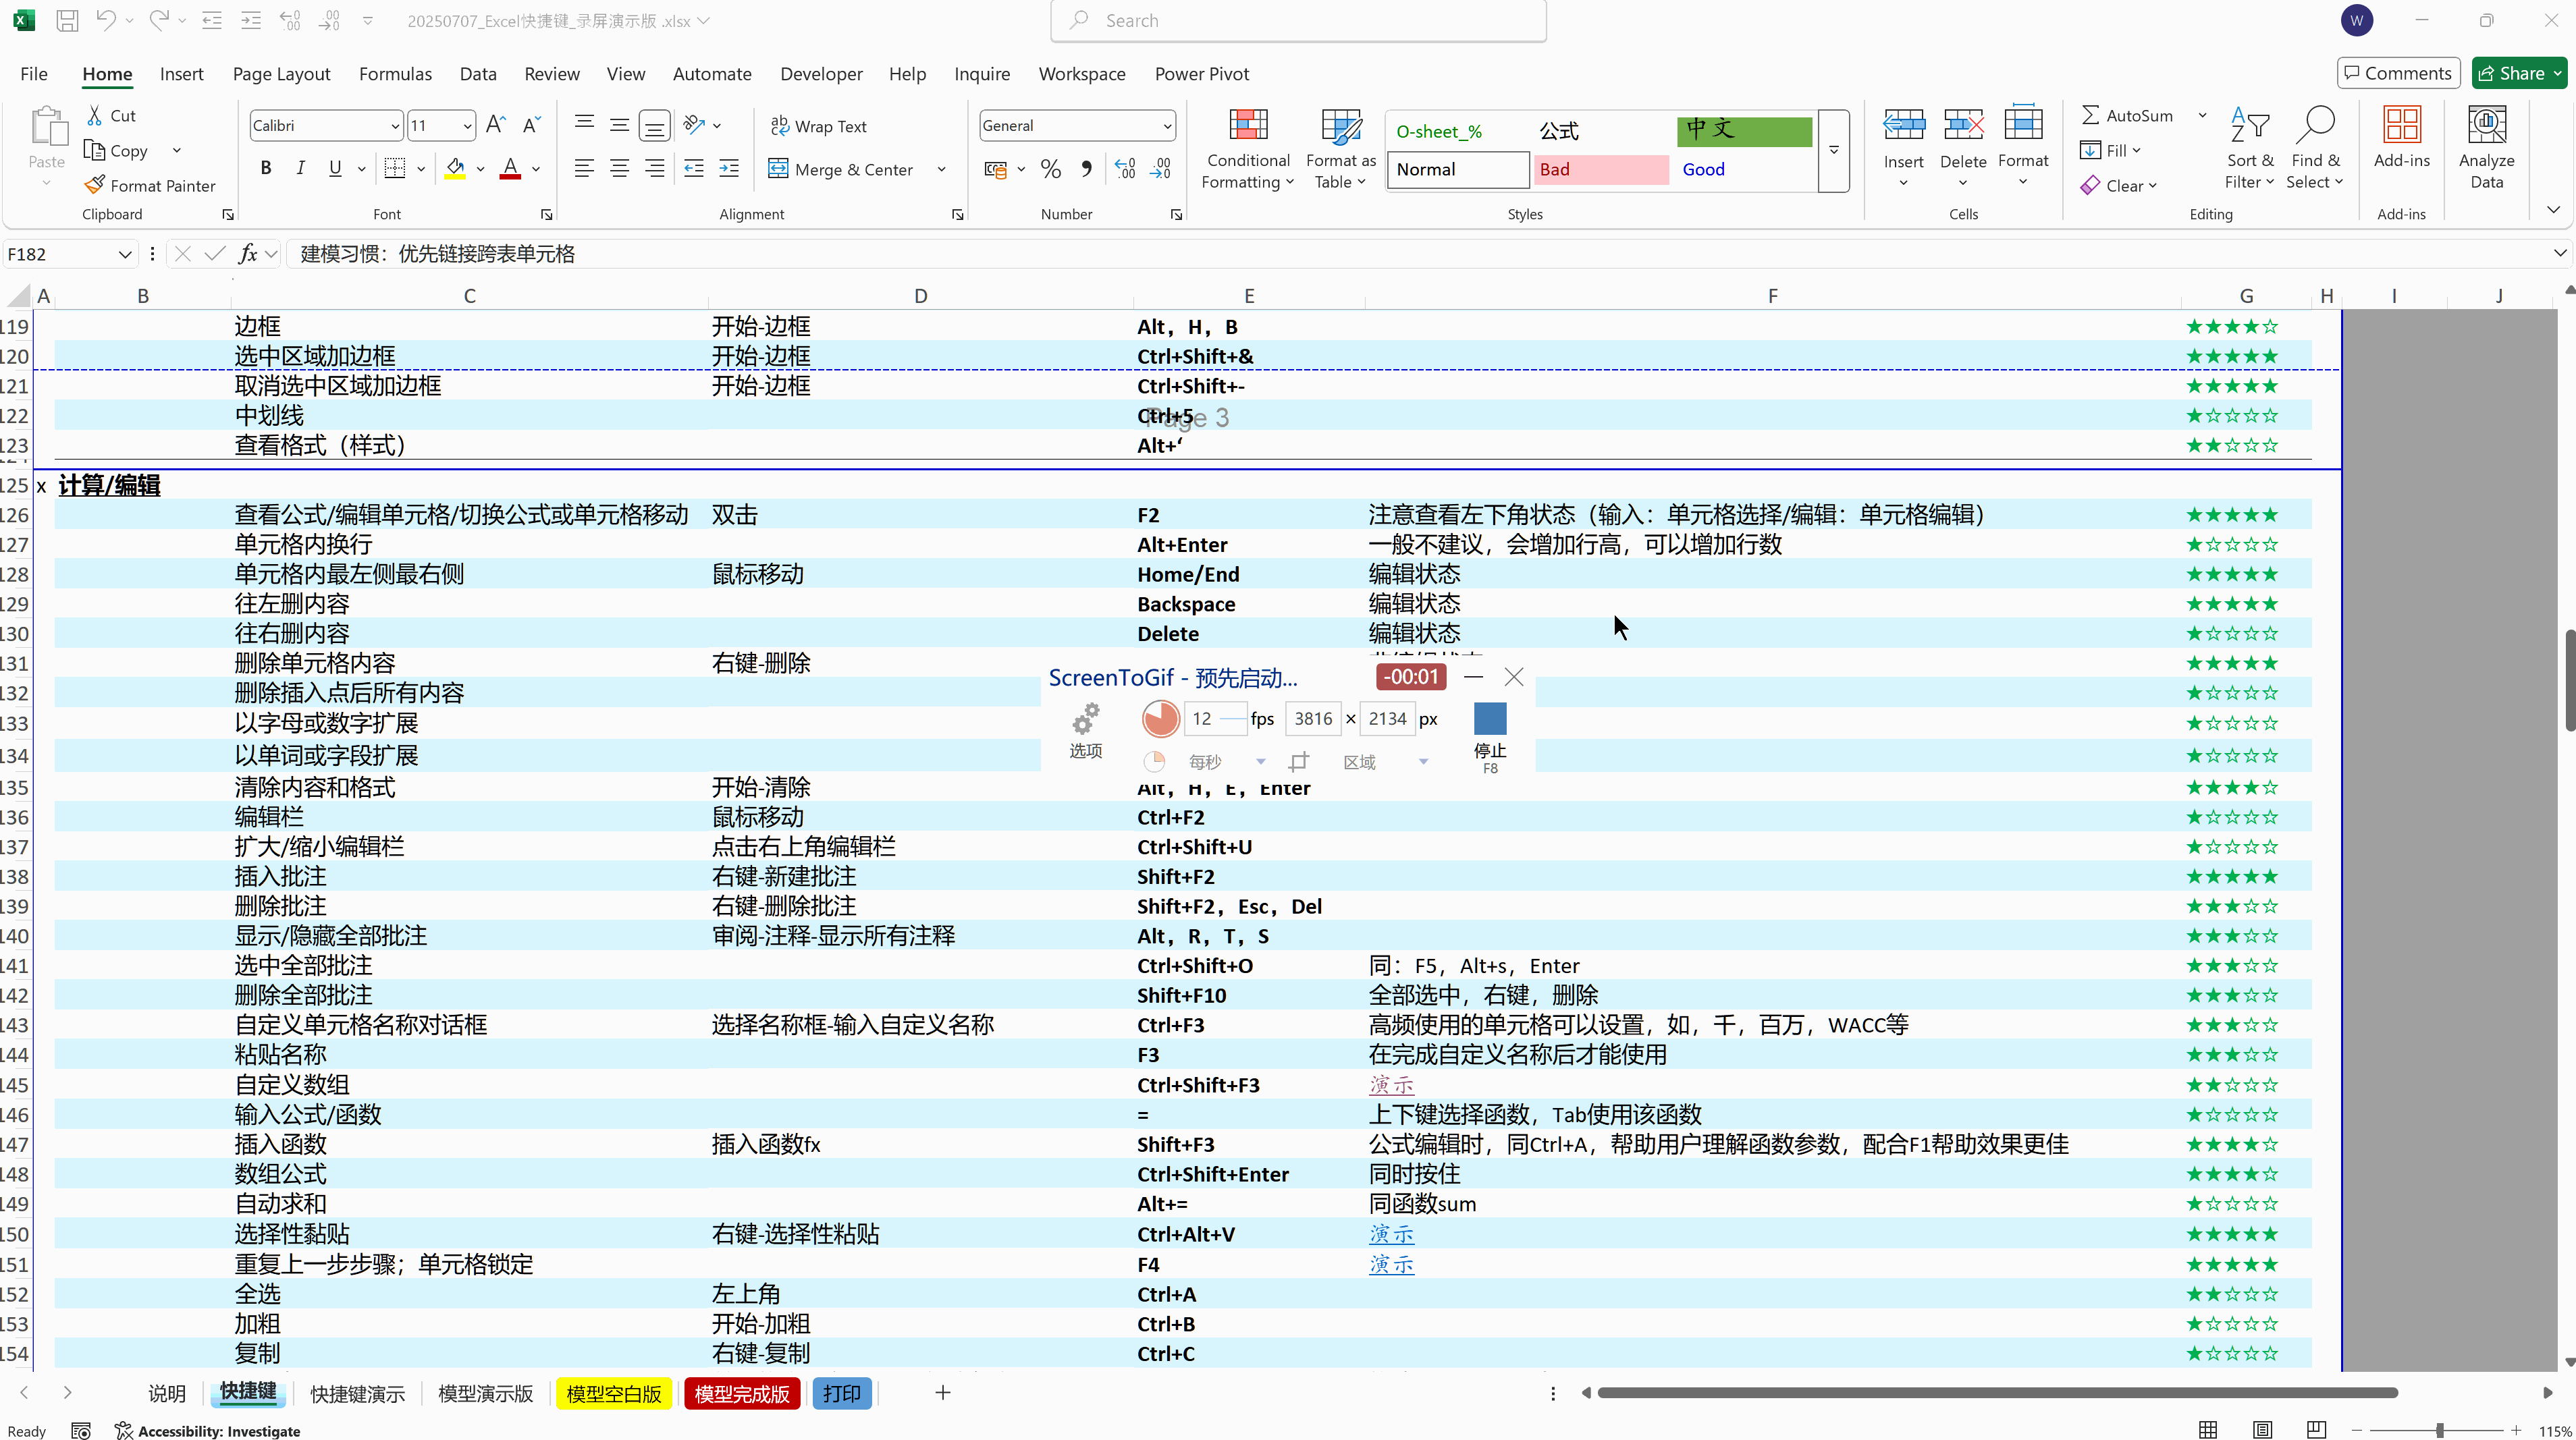Increase font size with the large A

click(x=495, y=125)
